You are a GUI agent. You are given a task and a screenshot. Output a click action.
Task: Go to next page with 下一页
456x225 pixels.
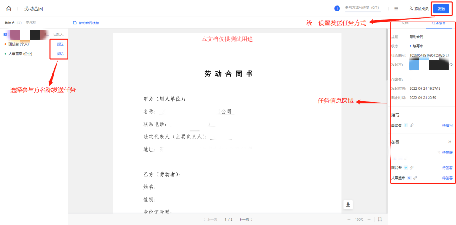[x=246, y=220]
